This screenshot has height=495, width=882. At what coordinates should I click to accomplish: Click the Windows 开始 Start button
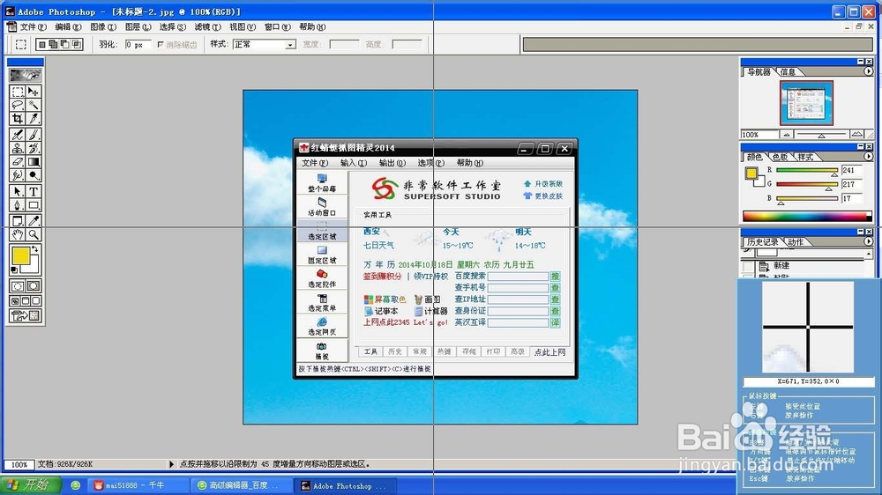31,485
